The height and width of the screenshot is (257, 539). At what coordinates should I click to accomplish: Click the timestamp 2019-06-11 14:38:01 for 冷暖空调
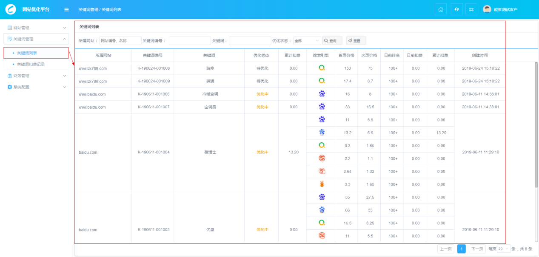click(481, 94)
